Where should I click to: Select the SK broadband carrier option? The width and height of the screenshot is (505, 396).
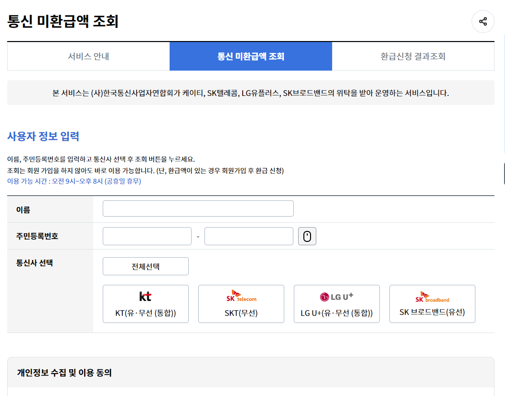pyautogui.click(x=432, y=303)
